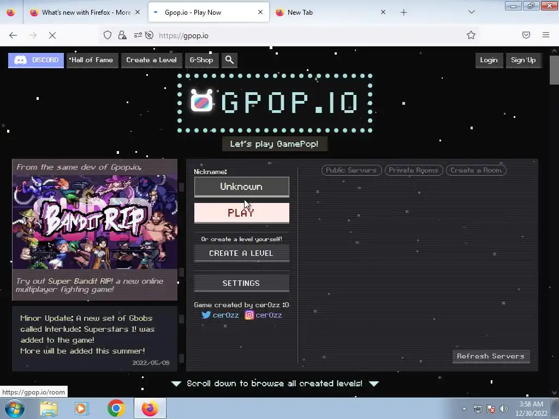This screenshot has height=419, width=559.
Task: Launch Windows Media Player from taskbar
Action: point(82,409)
